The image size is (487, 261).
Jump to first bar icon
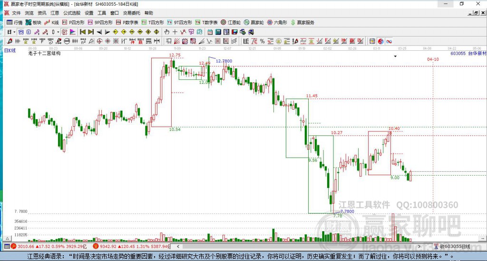click(83, 32)
